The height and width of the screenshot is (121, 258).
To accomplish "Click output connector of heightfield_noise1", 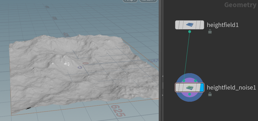I will coord(190,94).
